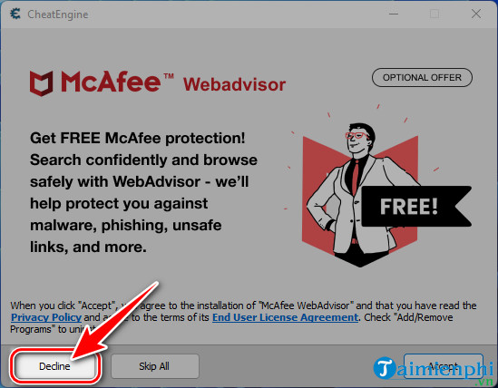This screenshot has width=498, height=388.
Task: Click the OPTIONAL OFFER badge
Action: [x=422, y=77]
